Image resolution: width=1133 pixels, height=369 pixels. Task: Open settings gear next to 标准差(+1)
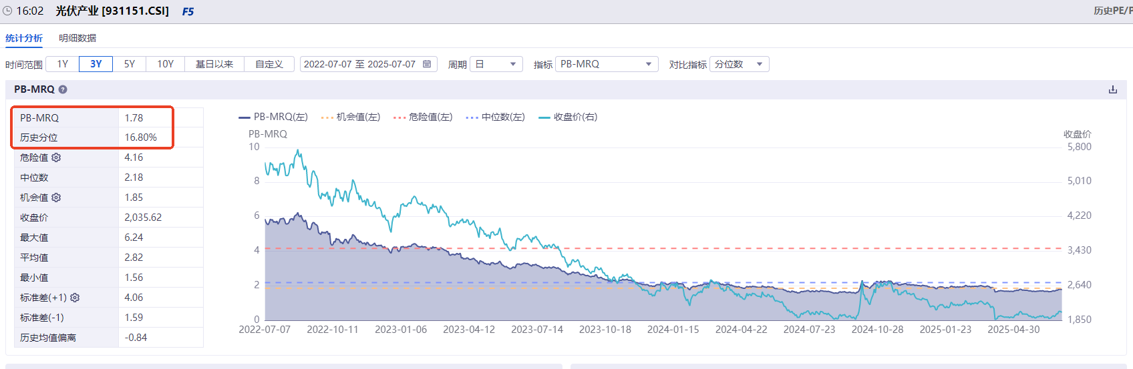tap(75, 298)
